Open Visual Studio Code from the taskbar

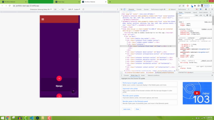pos(31,118)
